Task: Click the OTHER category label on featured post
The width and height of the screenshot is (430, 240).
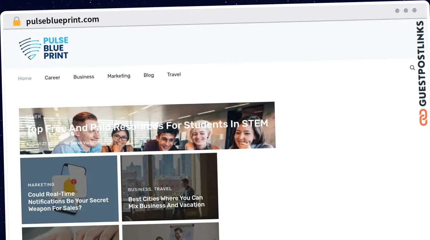Action: coord(33,116)
